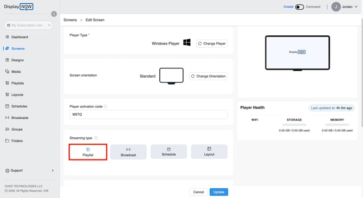Select the Screens sidebar icon
This screenshot has width=363, height=198.
click(7, 48)
